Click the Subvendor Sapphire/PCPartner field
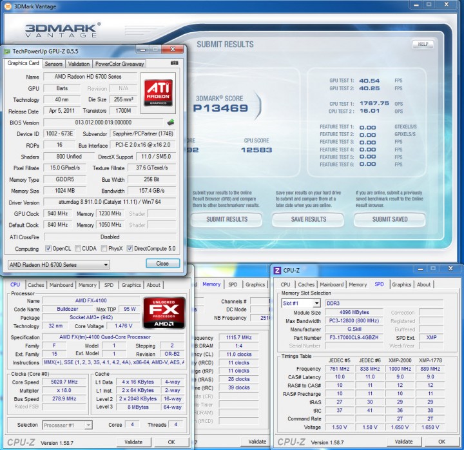 (x=143, y=133)
